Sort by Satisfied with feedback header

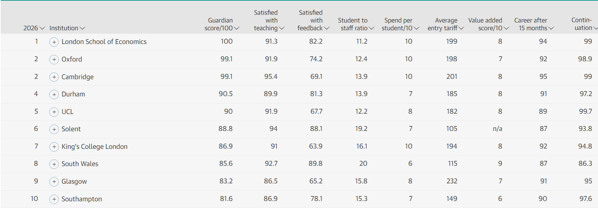click(x=313, y=20)
